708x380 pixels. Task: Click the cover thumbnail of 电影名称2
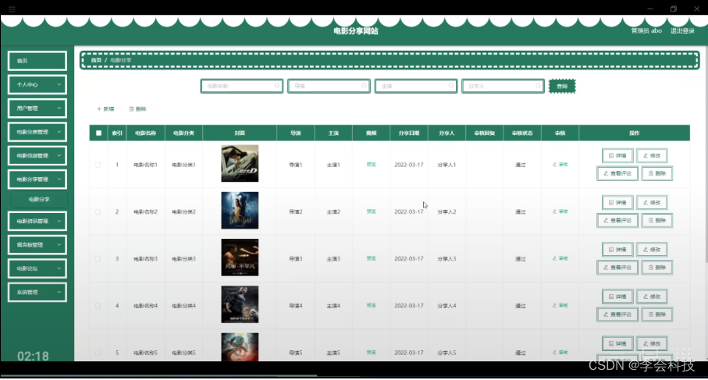(240, 211)
